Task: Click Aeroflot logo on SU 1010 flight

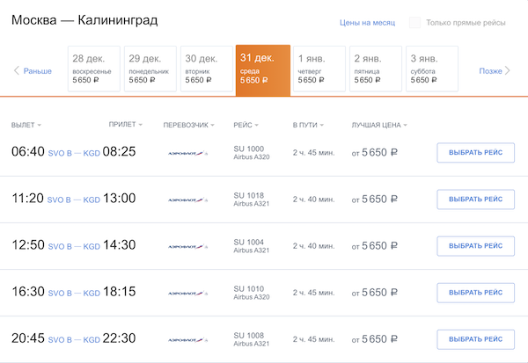Action: 187,293
